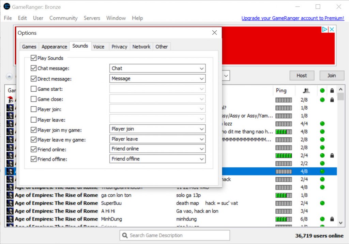Switch to the Privacy tab

(119, 47)
